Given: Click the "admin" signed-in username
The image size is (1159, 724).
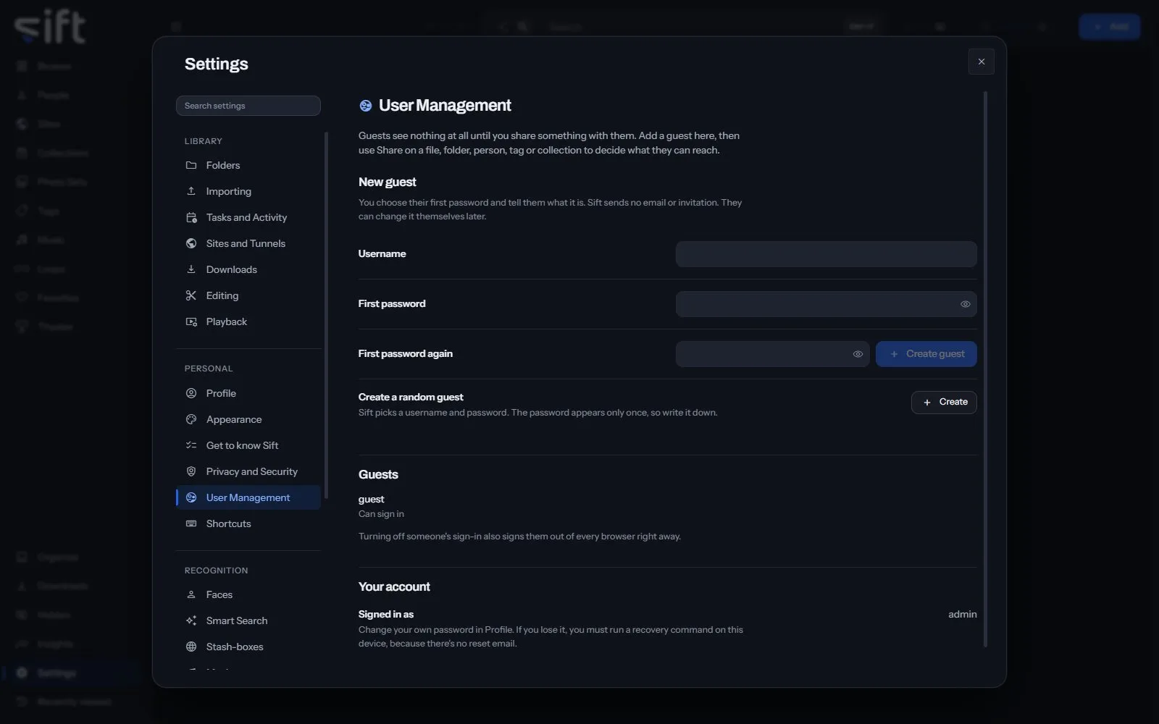Looking at the screenshot, I should pos(963,615).
